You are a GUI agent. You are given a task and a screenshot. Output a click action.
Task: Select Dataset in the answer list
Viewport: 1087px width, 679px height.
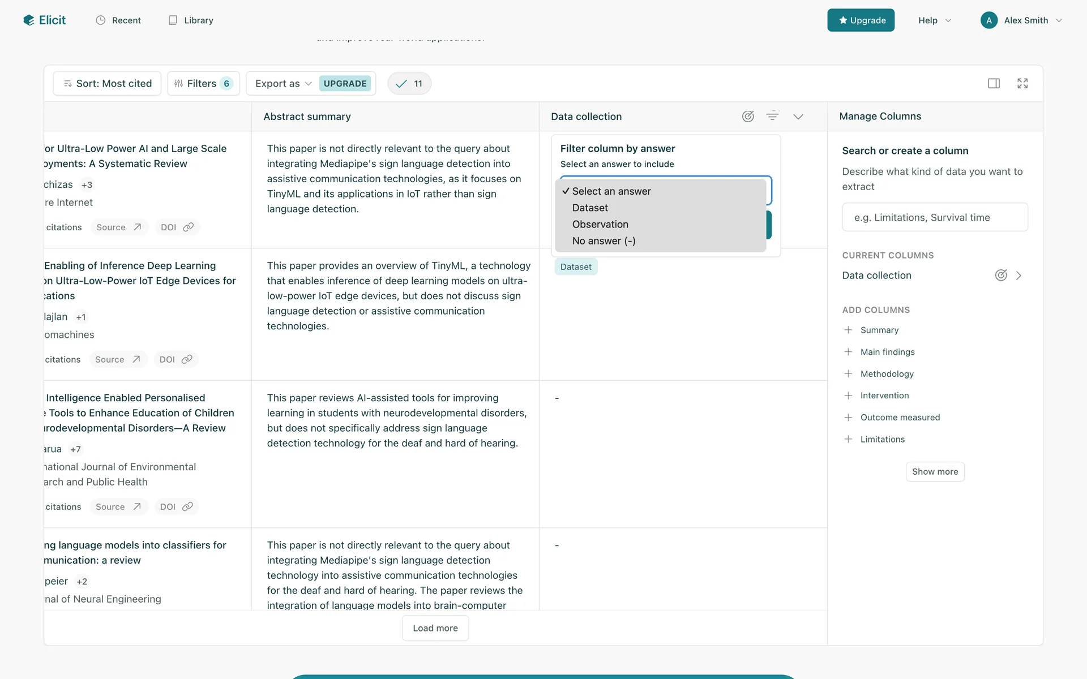(x=590, y=208)
